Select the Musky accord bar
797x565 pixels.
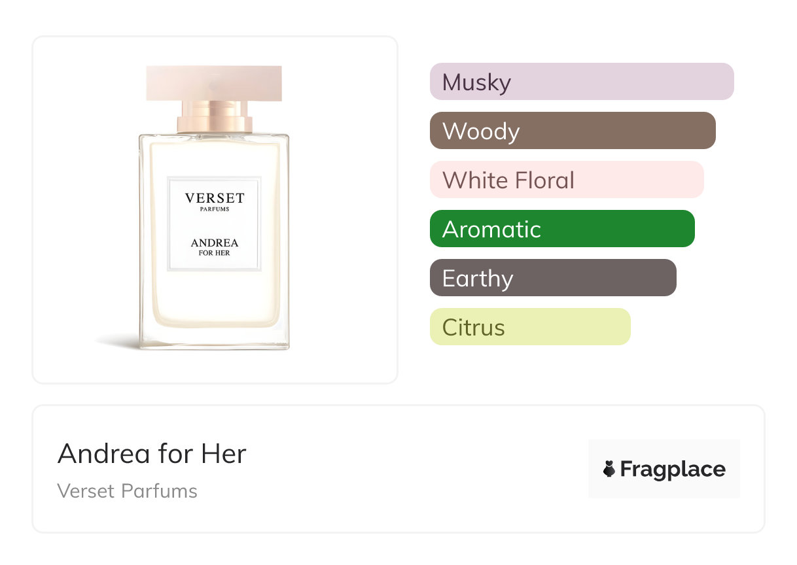pos(581,82)
